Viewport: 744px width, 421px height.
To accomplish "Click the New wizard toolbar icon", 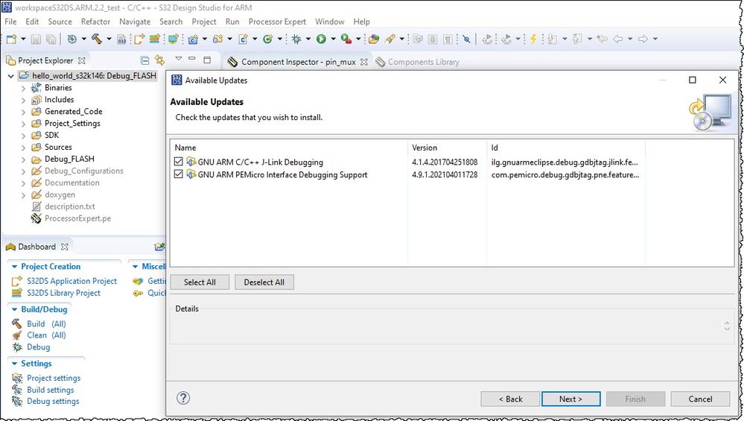I will 11,39.
